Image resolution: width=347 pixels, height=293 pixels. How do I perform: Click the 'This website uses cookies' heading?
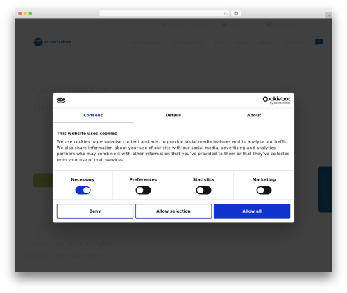click(87, 134)
